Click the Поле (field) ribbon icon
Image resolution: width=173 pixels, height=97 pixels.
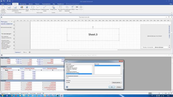(x=77, y=7)
